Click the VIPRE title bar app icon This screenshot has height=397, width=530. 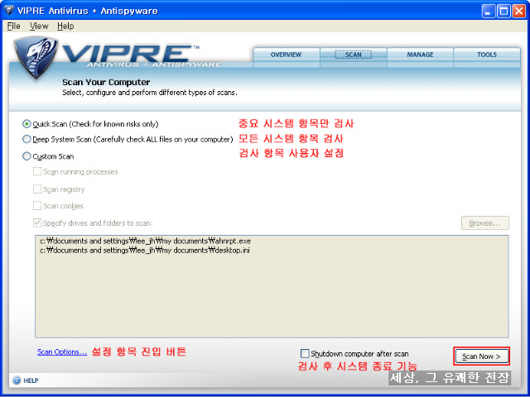point(9,10)
